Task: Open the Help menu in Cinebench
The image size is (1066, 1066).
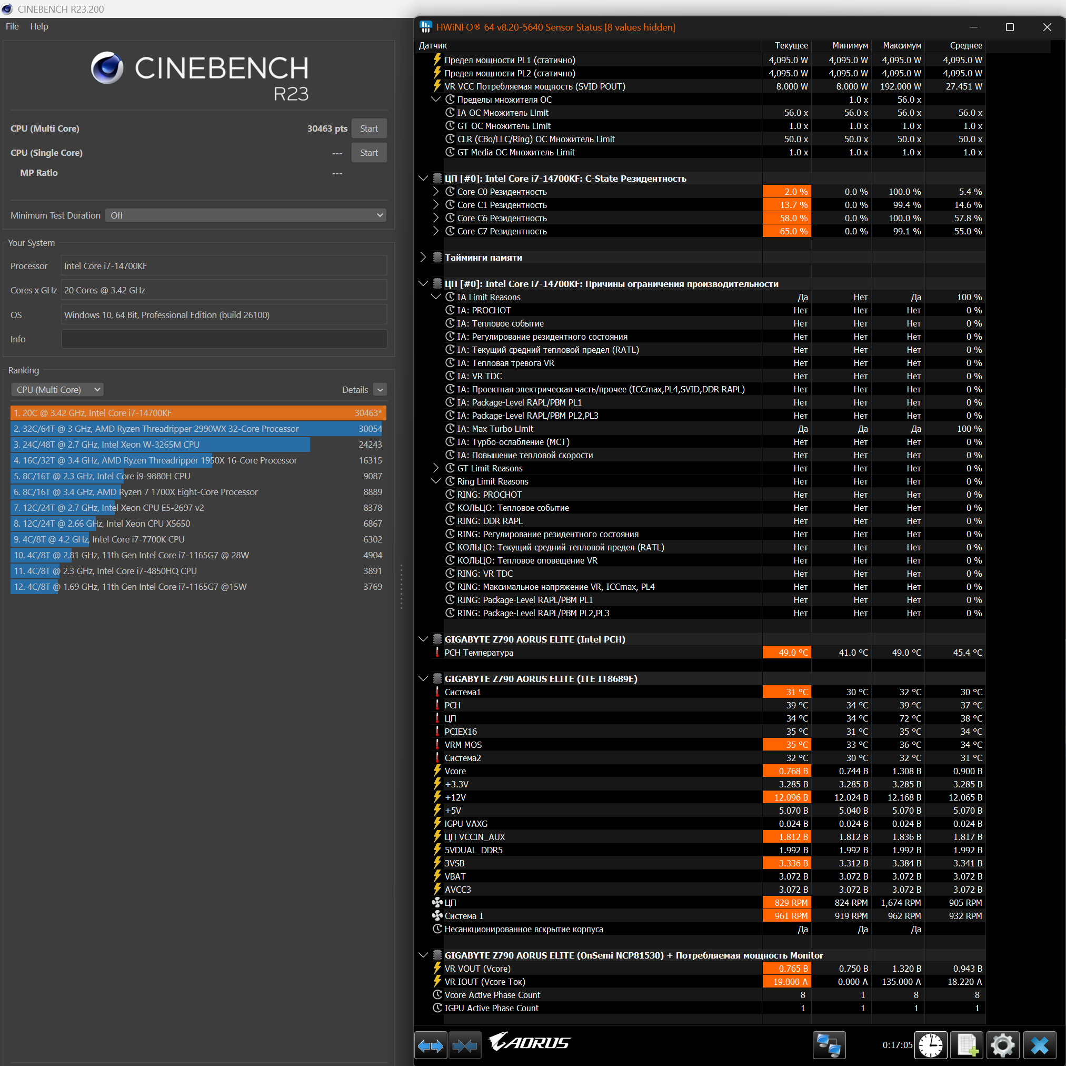Action: [x=38, y=26]
